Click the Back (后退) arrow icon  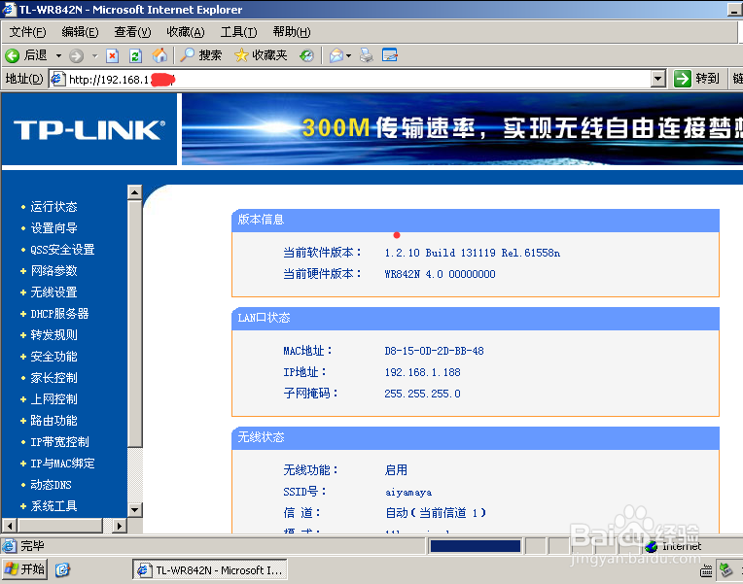click(12, 56)
